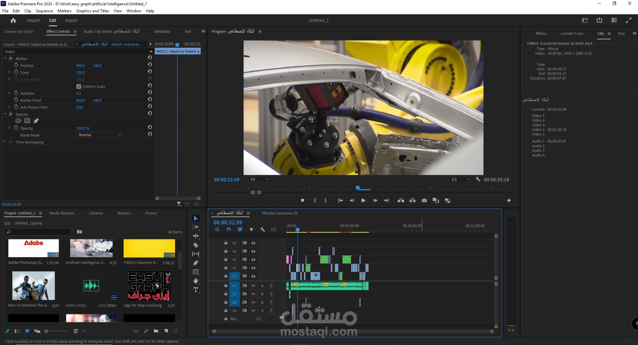
Task: Show more source panel tabs chevron
Action: coord(203,31)
